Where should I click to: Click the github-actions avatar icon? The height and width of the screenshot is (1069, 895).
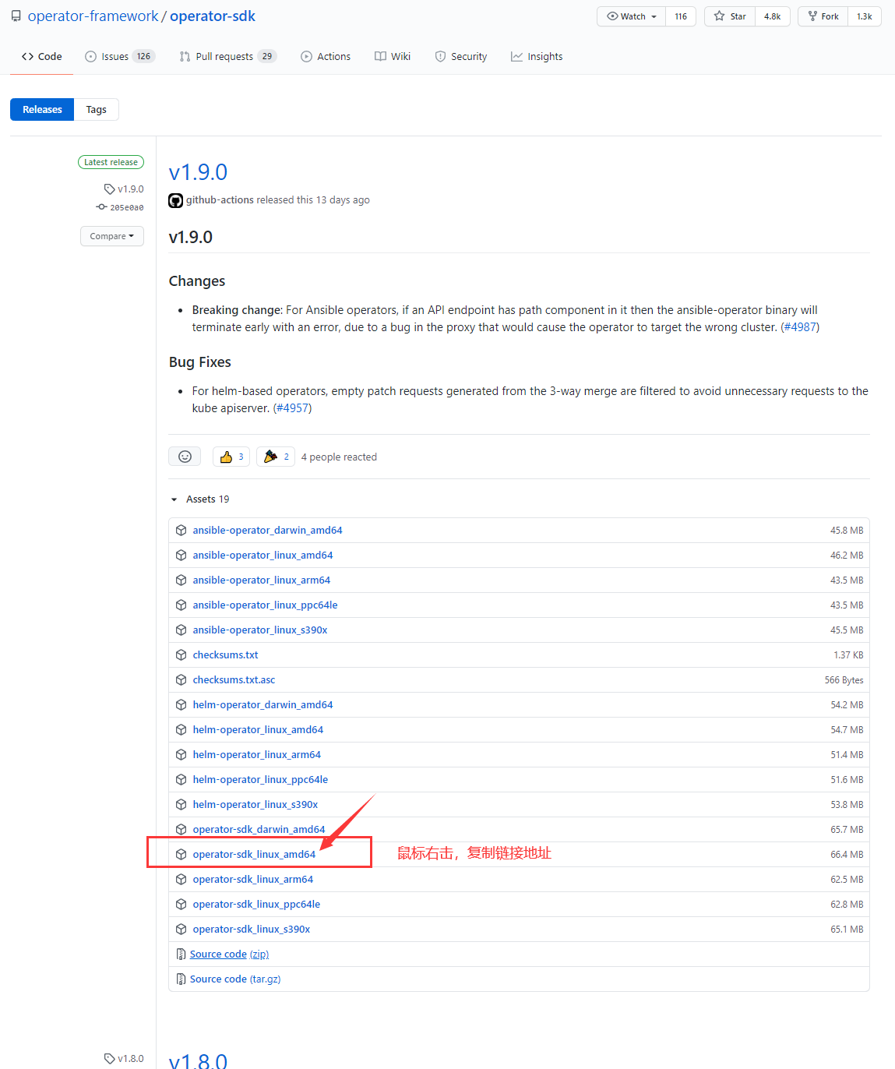(176, 200)
